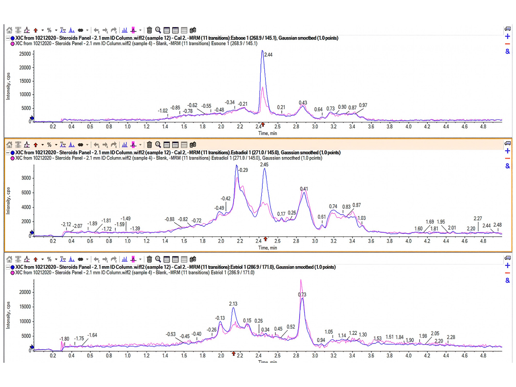Screen dimensions: 516x387
Task: Click the forward arrow icon in the Estriol pane
Action: point(105,259)
